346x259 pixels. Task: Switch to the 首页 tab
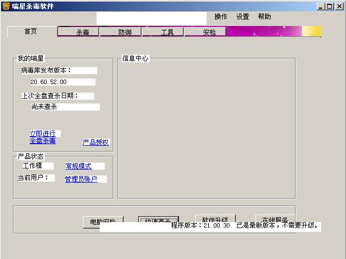31,31
